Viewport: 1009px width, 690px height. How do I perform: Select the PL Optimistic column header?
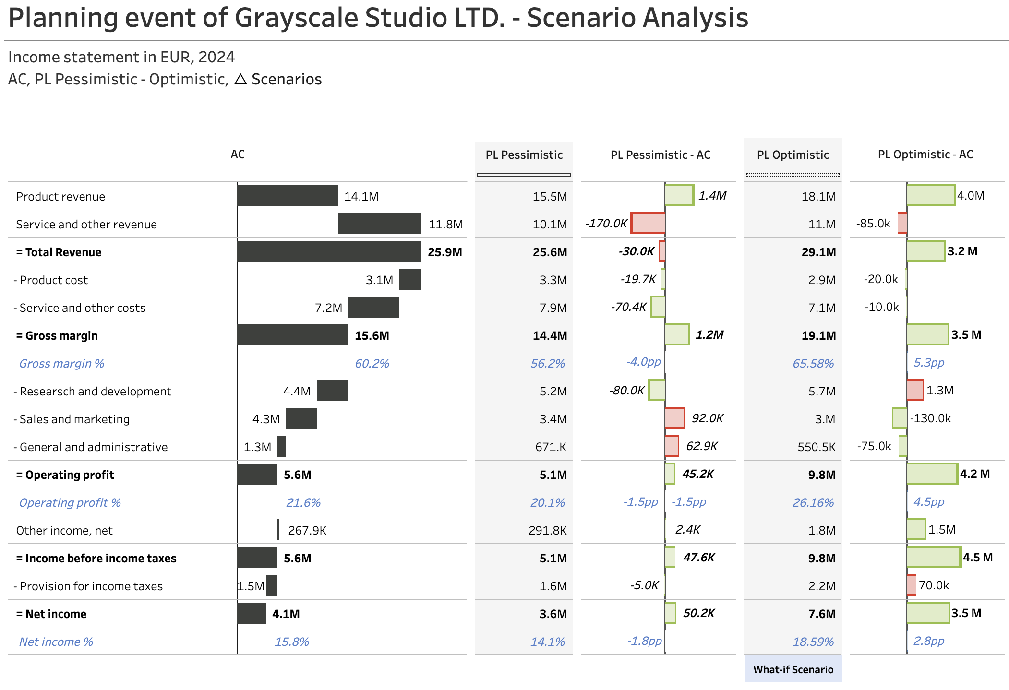pos(793,155)
